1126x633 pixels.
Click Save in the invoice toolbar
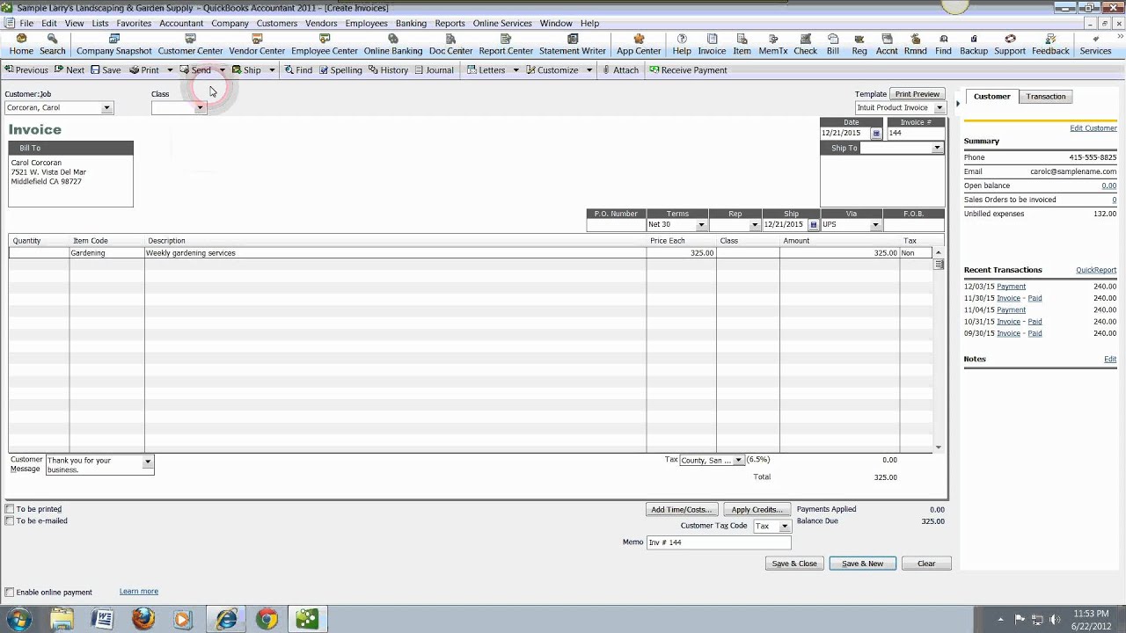(106, 70)
